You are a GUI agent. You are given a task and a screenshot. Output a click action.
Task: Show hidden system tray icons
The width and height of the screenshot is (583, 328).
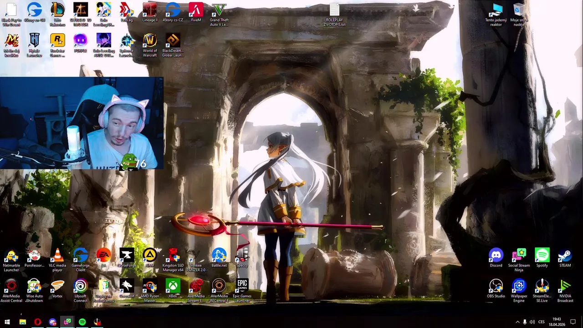[517, 322]
